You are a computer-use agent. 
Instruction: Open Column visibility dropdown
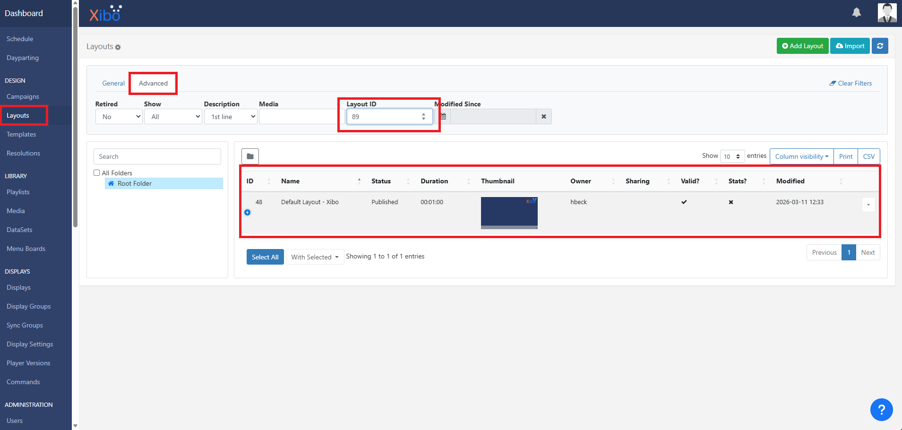(x=801, y=156)
